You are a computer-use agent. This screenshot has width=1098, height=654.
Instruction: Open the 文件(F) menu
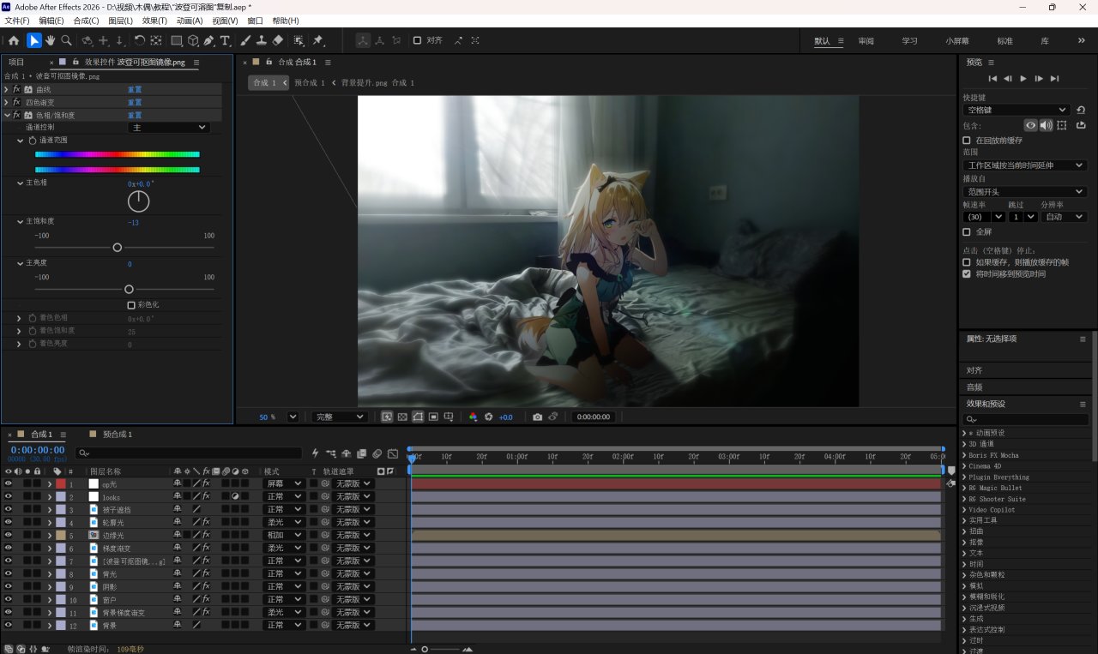[17, 21]
